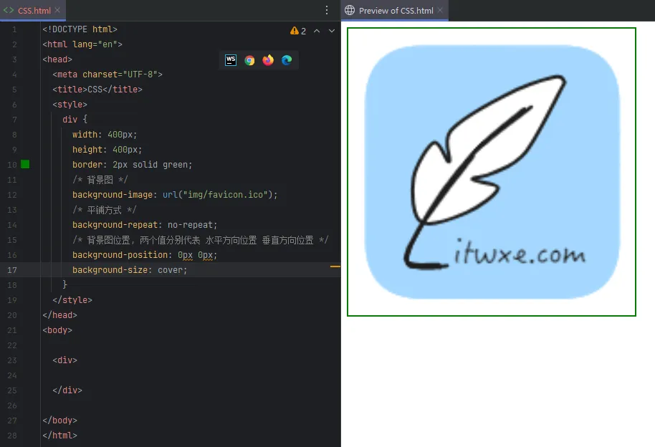Click the closing </body> tag
The height and width of the screenshot is (447, 655).
pyautogui.click(x=59, y=420)
